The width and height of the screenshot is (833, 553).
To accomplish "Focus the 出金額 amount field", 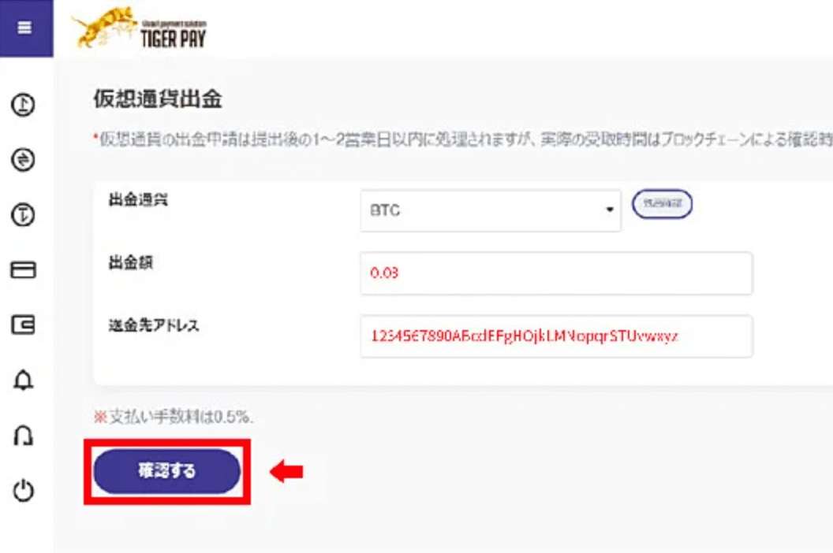I will pyautogui.click(x=556, y=273).
